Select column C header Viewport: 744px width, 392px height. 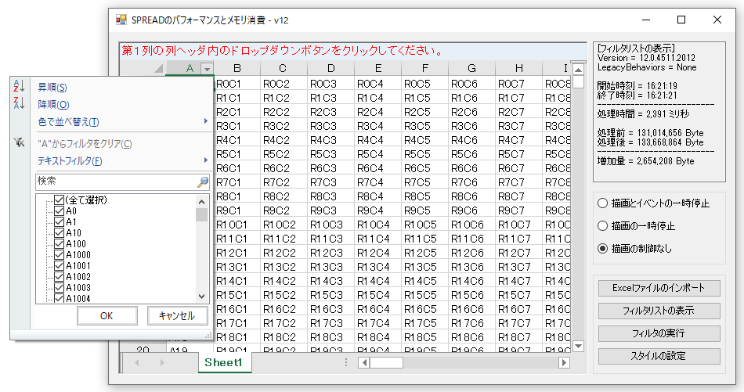pyautogui.click(x=284, y=69)
